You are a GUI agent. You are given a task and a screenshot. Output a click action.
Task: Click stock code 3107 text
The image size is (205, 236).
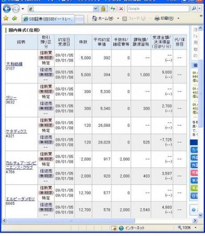[x=10, y=69]
